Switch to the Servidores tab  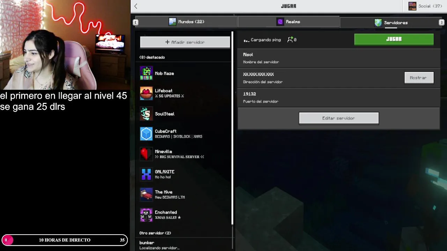pos(391,23)
